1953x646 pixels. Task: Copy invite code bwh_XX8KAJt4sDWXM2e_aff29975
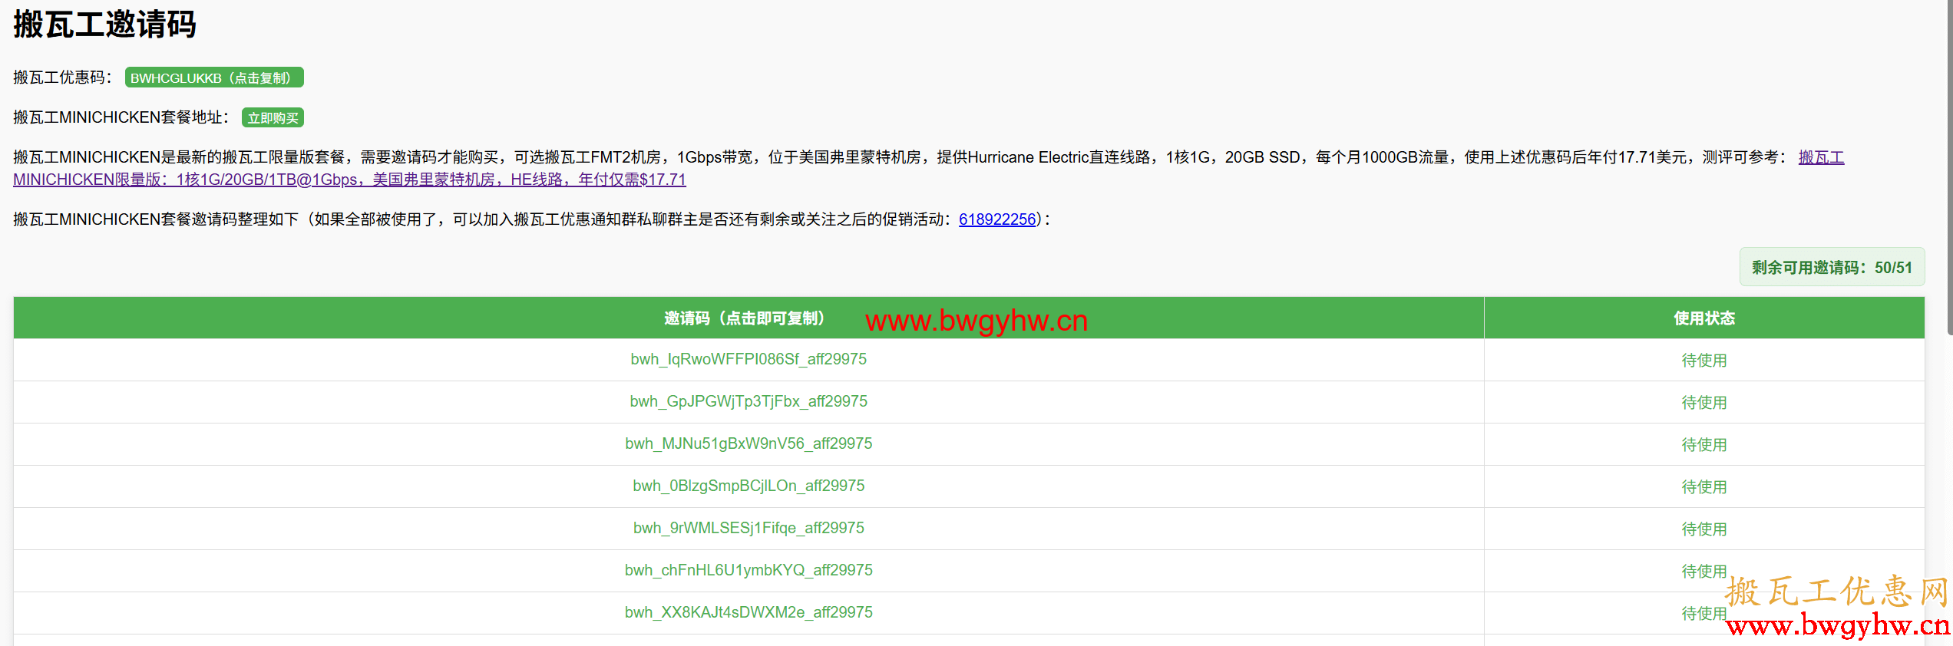(x=748, y=612)
